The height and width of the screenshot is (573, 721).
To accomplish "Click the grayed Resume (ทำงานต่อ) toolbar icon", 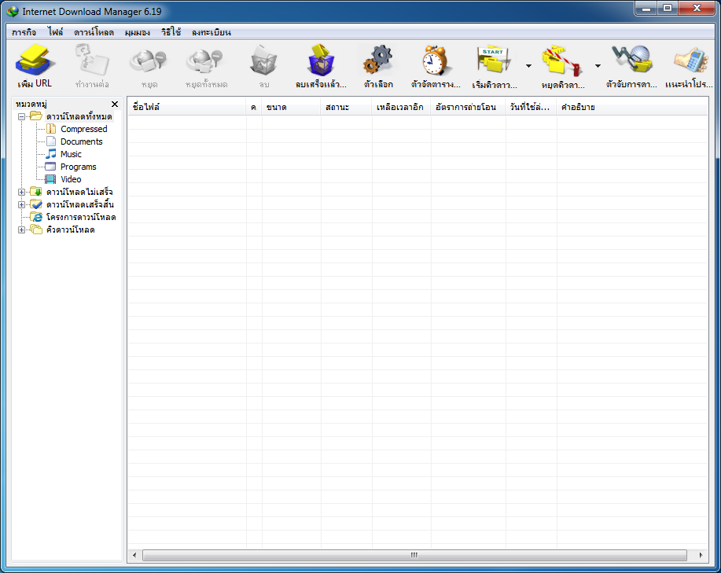I will 92,59.
